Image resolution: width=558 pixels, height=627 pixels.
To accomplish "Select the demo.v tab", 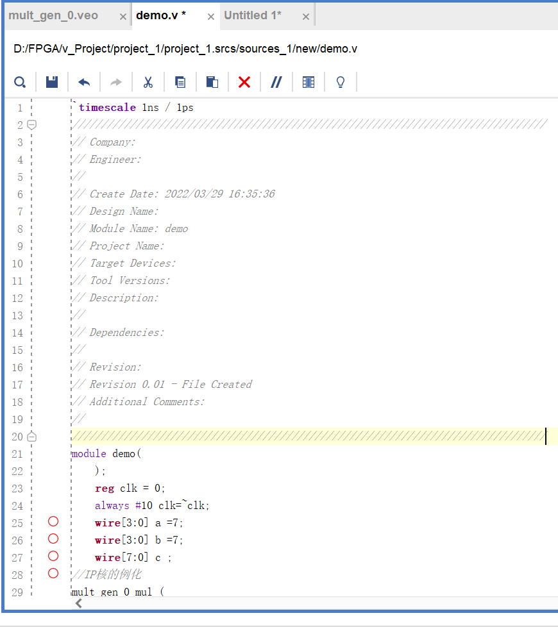I will point(161,15).
